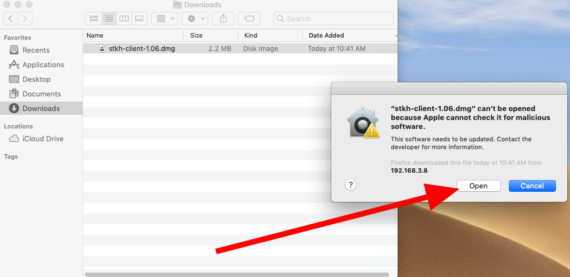570x277 pixels.
Task: Click the Favorites sidebar heading
Action: point(17,38)
